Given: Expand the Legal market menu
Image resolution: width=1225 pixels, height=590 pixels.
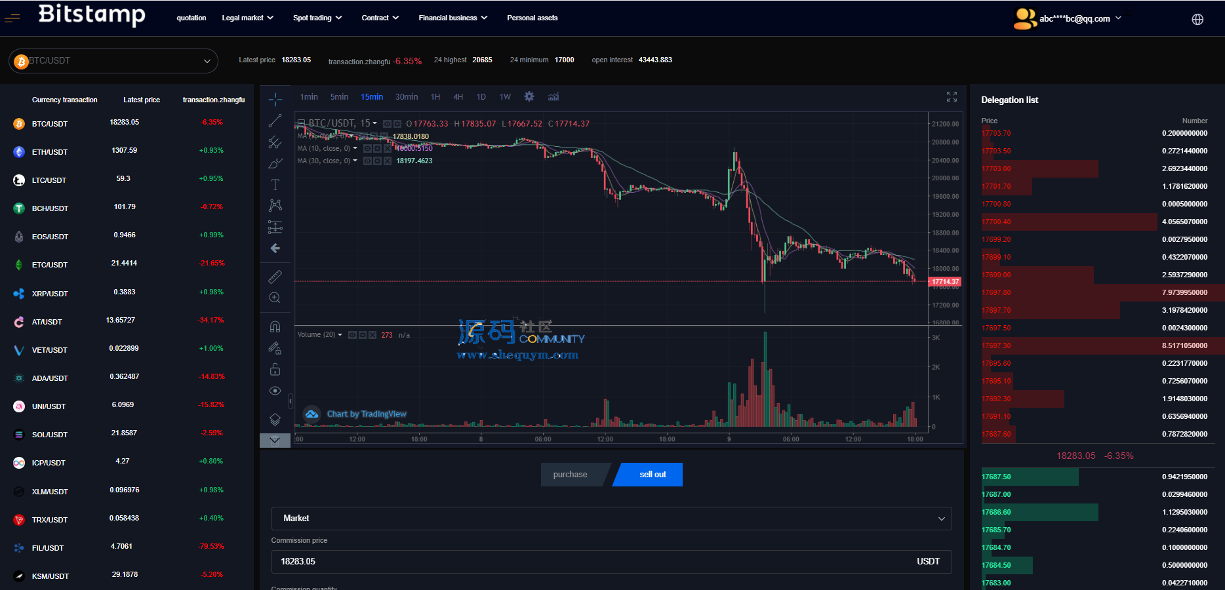Looking at the screenshot, I should pos(247,18).
